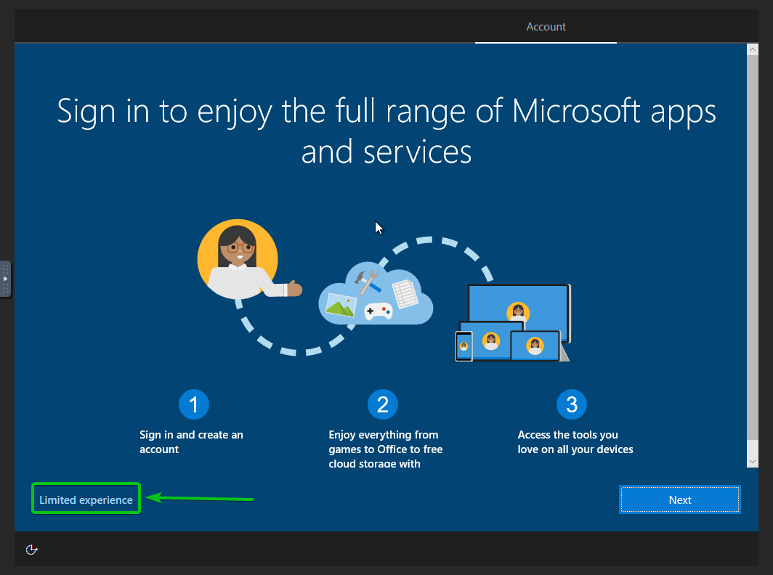Click the woman avatar in the yellow circle

(238, 259)
